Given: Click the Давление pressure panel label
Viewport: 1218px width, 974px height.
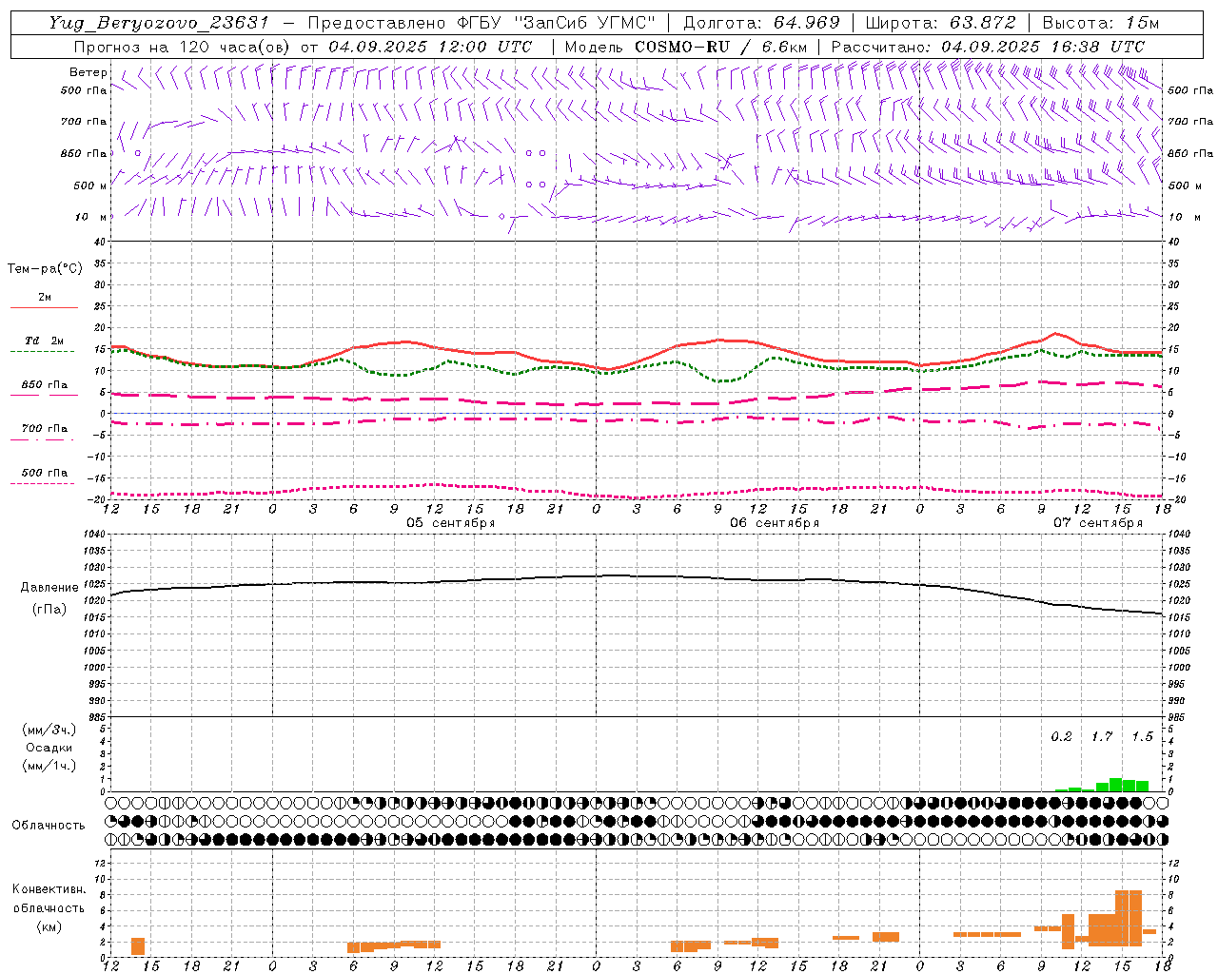Looking at the screenshot, I should (x=49, y=588).
